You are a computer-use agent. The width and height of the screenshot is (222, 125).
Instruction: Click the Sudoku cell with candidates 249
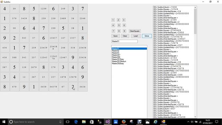point(63,9)
